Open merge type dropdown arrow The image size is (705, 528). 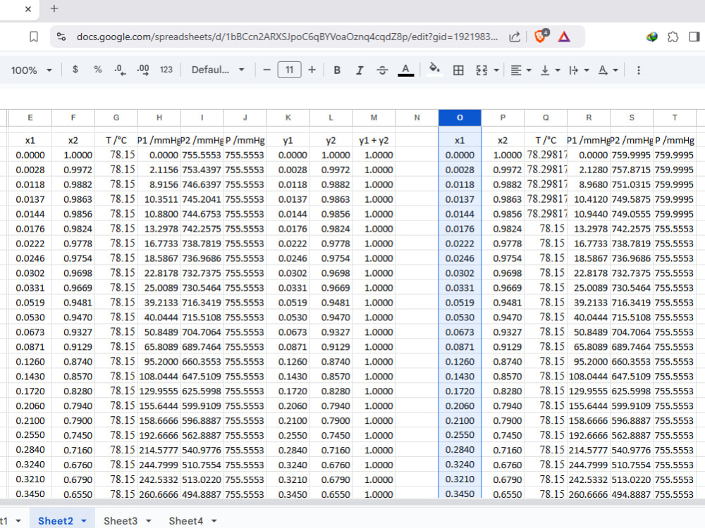496,70
